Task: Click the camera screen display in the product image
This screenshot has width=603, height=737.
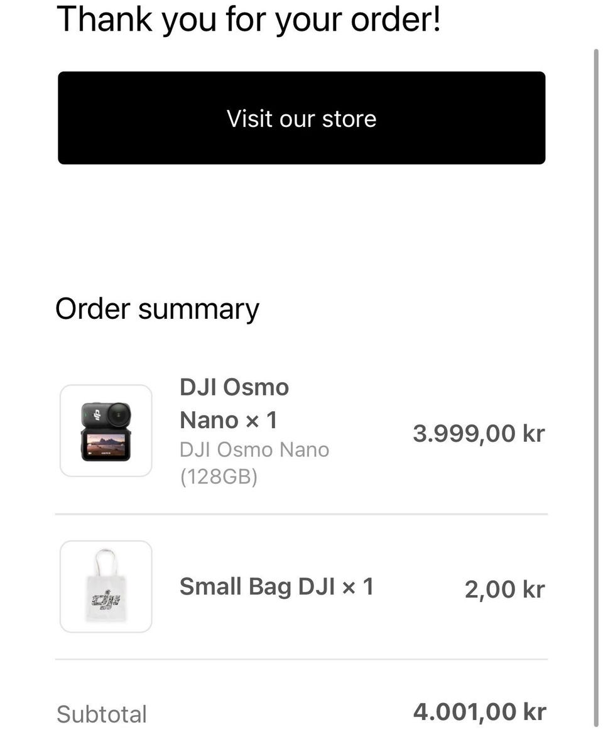Action: [106, 444]
